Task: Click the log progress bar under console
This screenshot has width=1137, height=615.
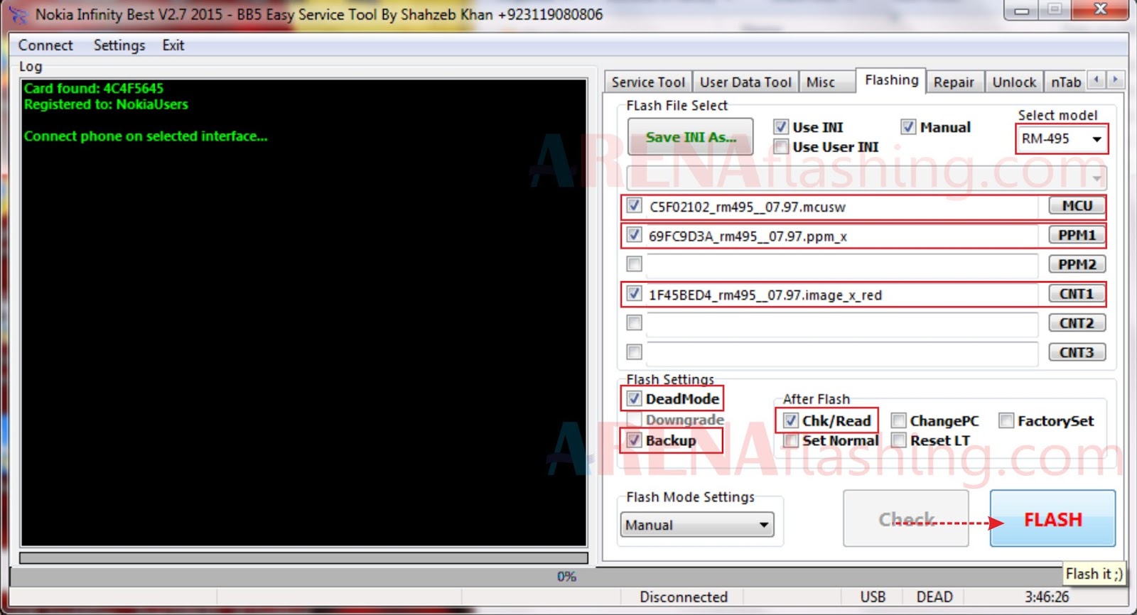Action: pyautogui.click(x=304, y=558)
